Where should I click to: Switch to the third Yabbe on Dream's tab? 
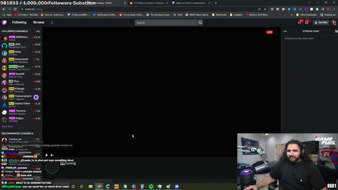pos(191,3)
